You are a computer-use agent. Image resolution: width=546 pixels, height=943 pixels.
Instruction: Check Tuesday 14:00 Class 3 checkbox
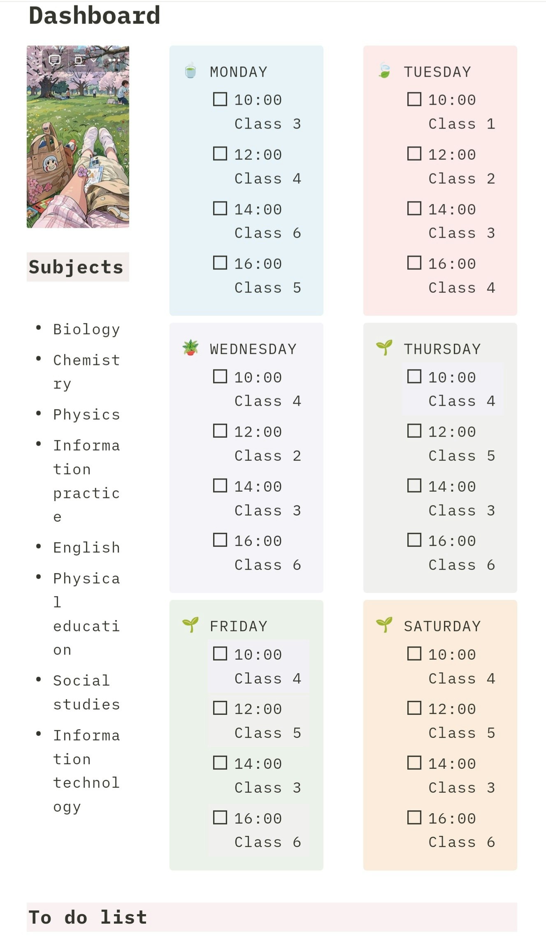[414, 208]
